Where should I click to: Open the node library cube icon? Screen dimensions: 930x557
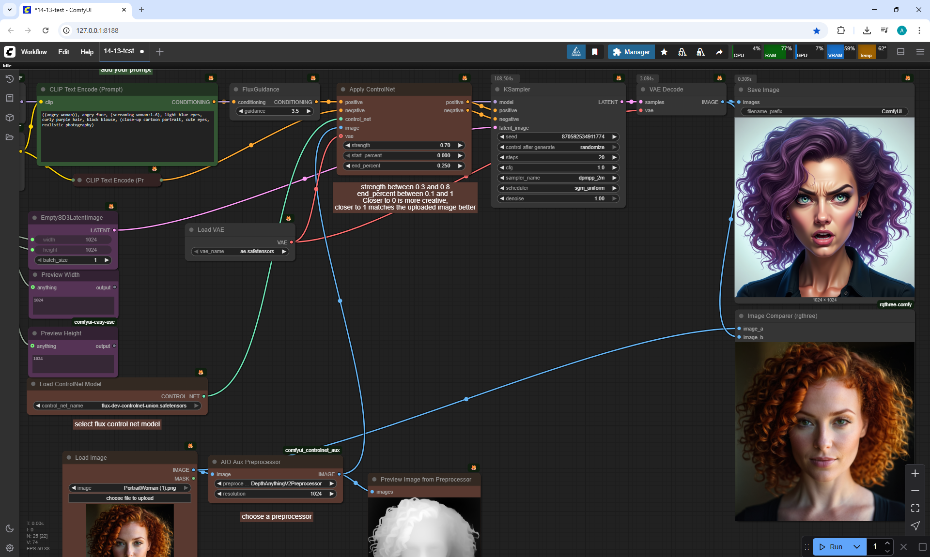coord(9,118)
